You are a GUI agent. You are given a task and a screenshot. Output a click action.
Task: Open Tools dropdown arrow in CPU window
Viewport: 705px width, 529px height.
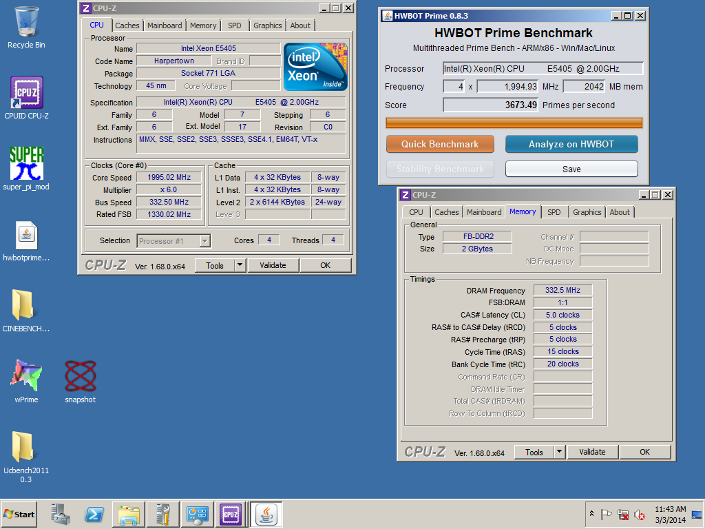click(240, 265)
